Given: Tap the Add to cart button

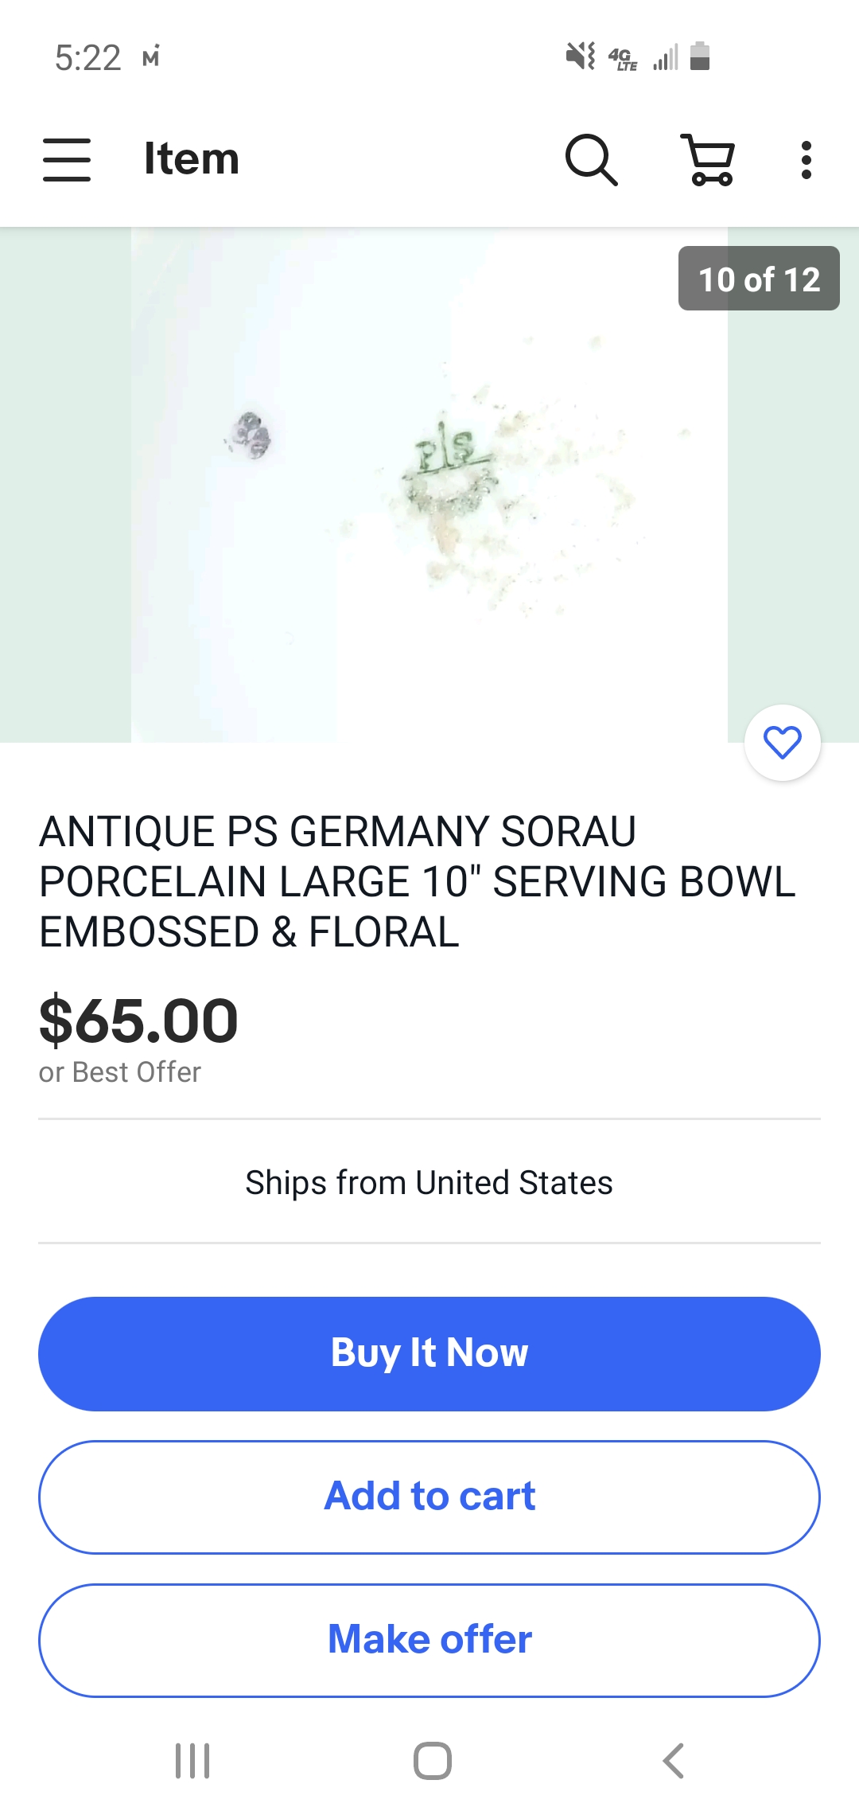Looking at the screenshot, I should pyautogui.click(x=429, y=1497).
